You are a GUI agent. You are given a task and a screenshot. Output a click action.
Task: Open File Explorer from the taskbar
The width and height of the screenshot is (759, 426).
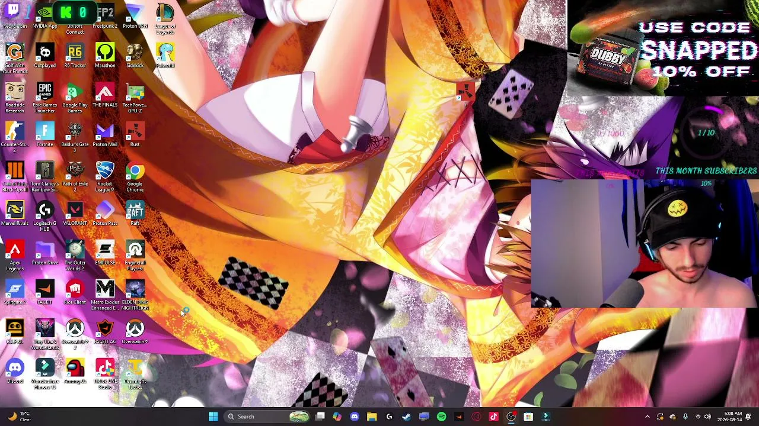pyautogui.click(x=372, y=417)
